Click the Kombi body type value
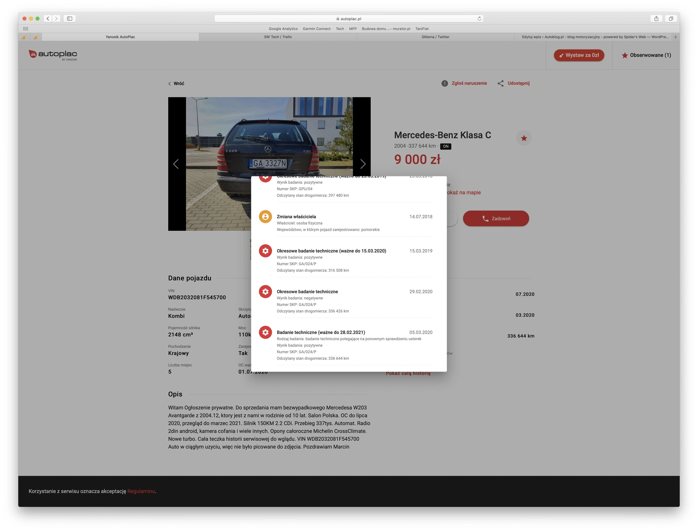Screen dimensions: 698x531 pos(176,316)
